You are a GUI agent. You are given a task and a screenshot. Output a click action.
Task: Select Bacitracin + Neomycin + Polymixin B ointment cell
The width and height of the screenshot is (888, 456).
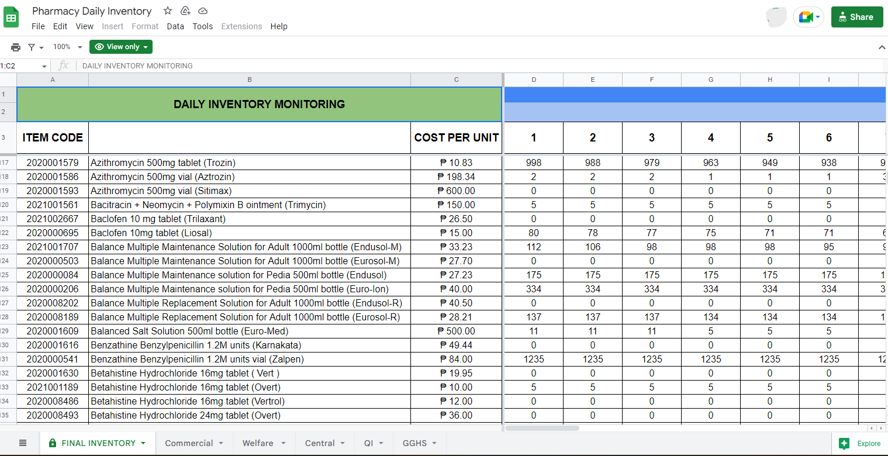pos(250,205)
